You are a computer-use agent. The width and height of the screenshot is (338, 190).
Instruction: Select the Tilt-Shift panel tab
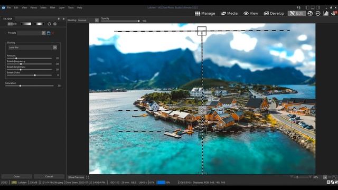tap(7, 19)
